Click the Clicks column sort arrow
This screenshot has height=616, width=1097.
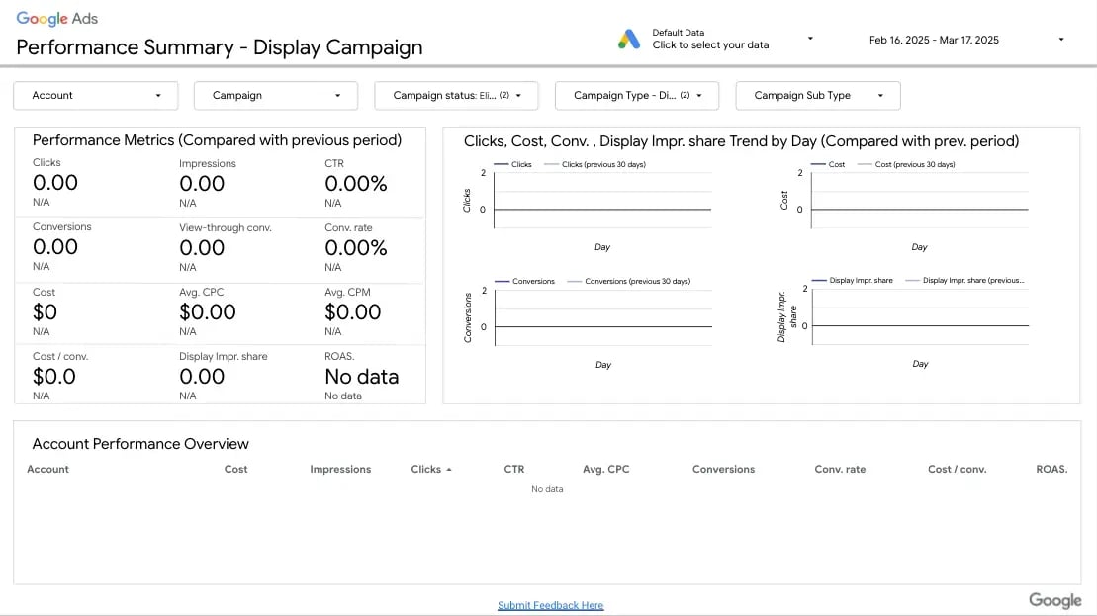coord(449,470)
